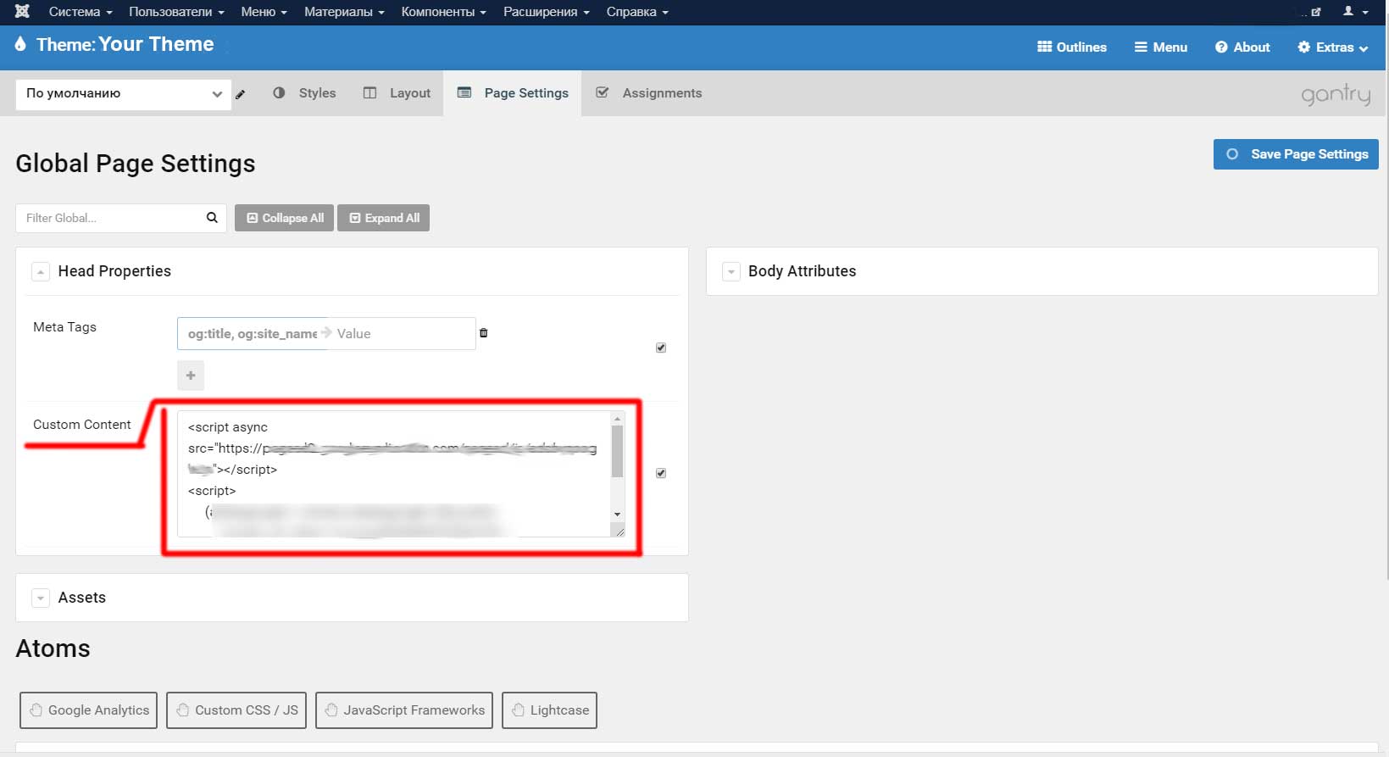The image size is (1389, 757).
Task: Click the Custom Content scrollbar down arrow
Action: click(617, 515)
